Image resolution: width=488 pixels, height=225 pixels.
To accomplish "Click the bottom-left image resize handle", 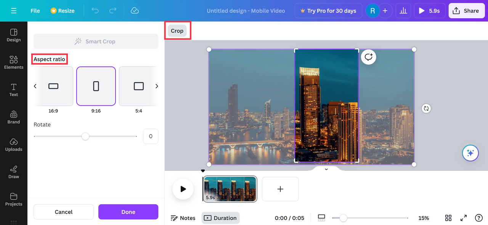I will tap(209, 164).
